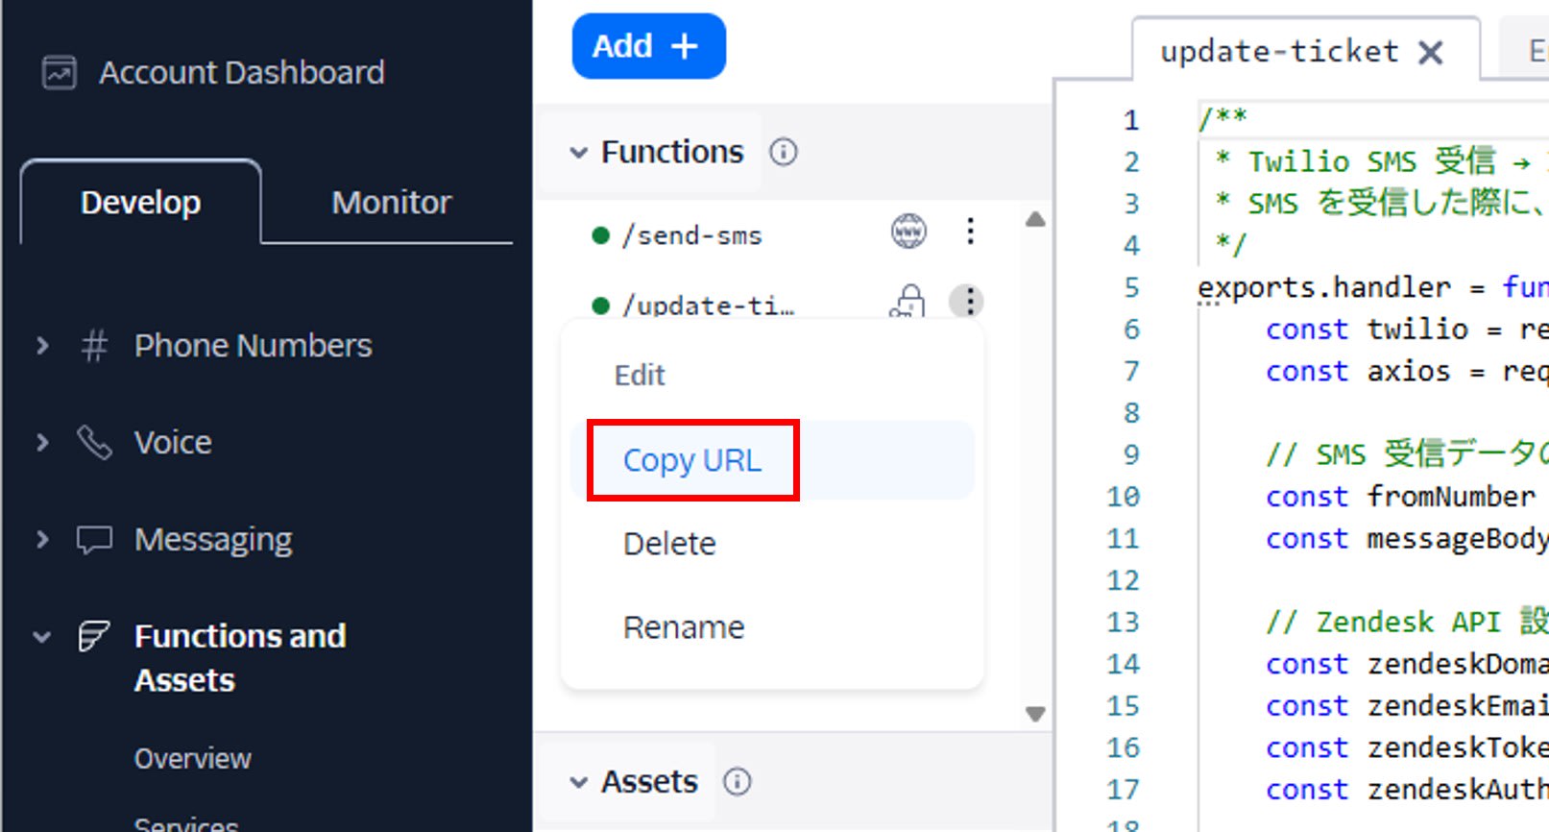The height and width of the screenshot is (832, 1549).
Task: Click the protected lock icon for /update-ticket
Action: pyautogui.click(x=908, y=302)
